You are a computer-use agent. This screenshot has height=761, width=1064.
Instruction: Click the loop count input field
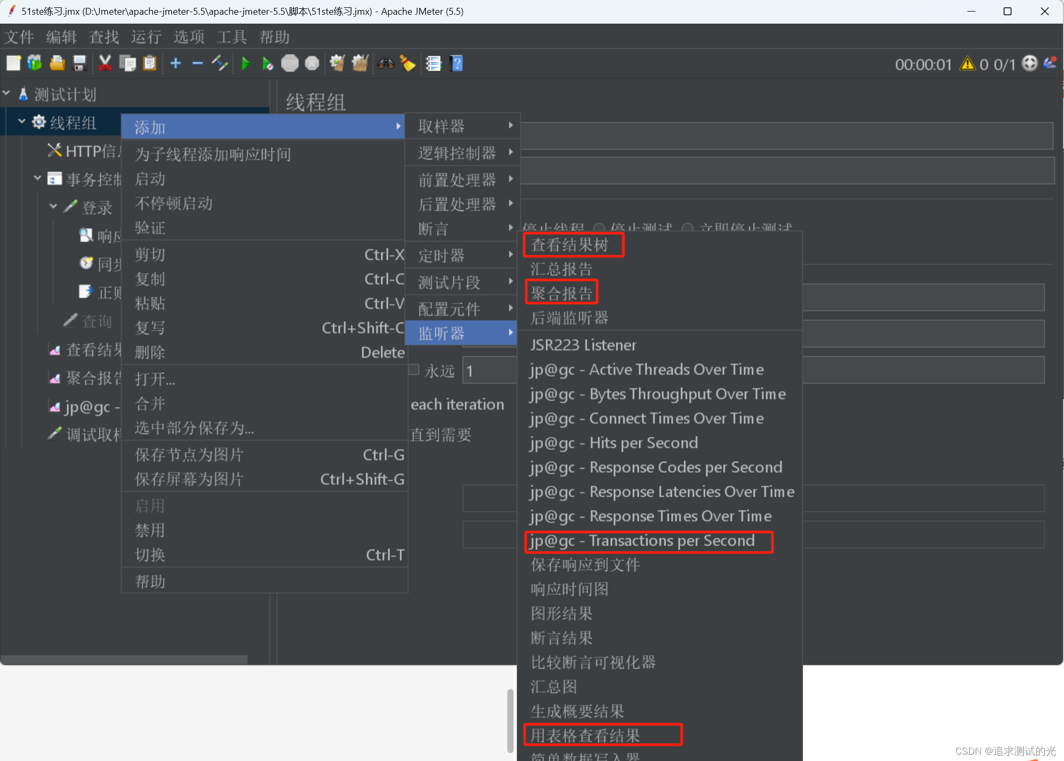click(x=489, y=371)
